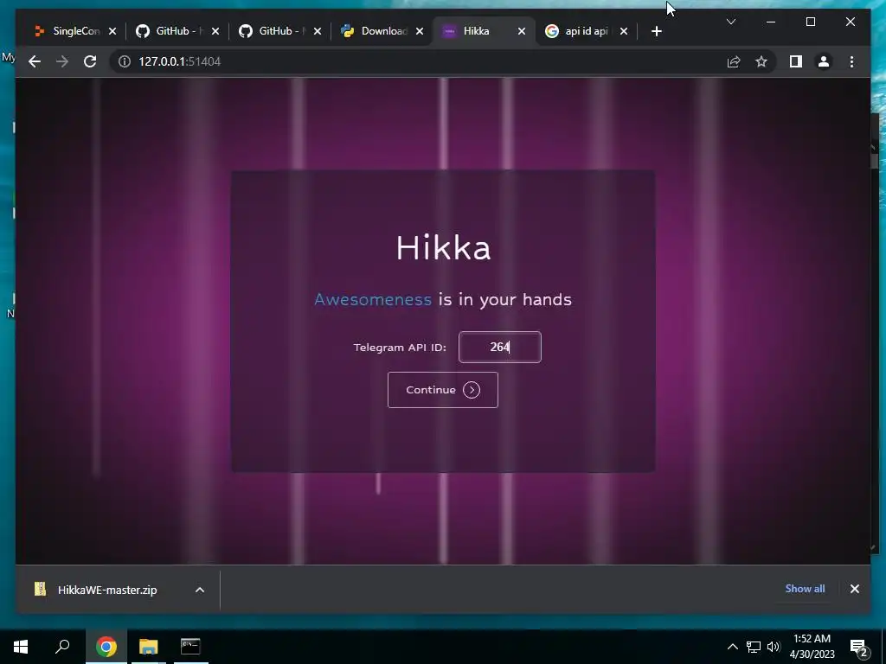Close the api id api tab

point(624,31)
